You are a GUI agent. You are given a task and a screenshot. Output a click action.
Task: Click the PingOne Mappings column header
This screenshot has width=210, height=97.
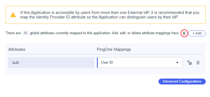point(114,49)
